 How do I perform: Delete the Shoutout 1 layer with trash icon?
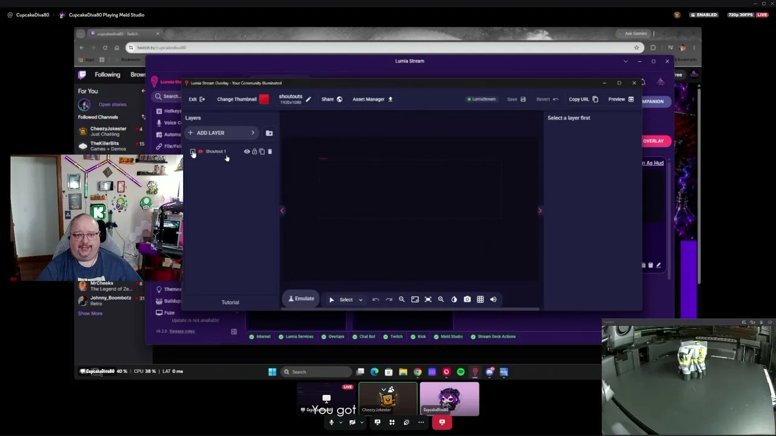[x=270, y=151]
